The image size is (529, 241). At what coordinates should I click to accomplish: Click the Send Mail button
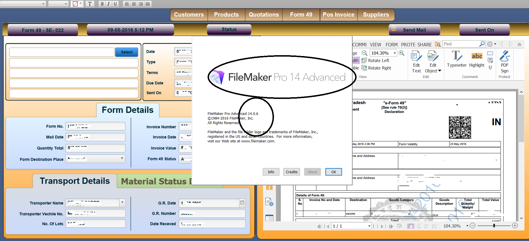tap(414, 30)
